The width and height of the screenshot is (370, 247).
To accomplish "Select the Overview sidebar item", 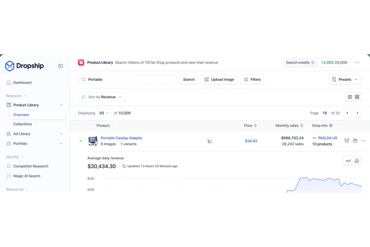I will (x=38, y=114).
